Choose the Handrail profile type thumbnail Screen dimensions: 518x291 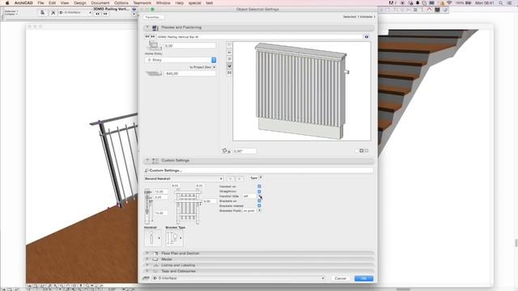tap(153, 238)
